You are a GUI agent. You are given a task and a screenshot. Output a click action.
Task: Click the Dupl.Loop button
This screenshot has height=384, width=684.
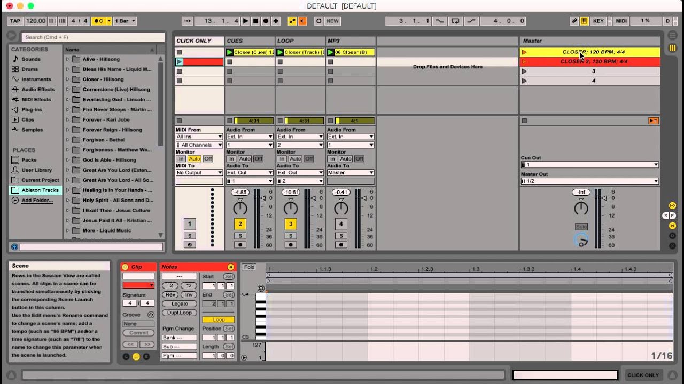[x=180, y=313]
